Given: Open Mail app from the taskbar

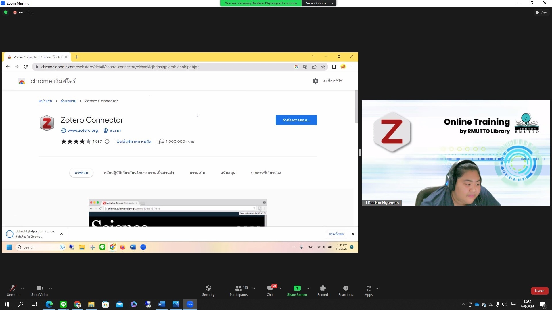Looking at the screenshot, I should pos(120,304).
